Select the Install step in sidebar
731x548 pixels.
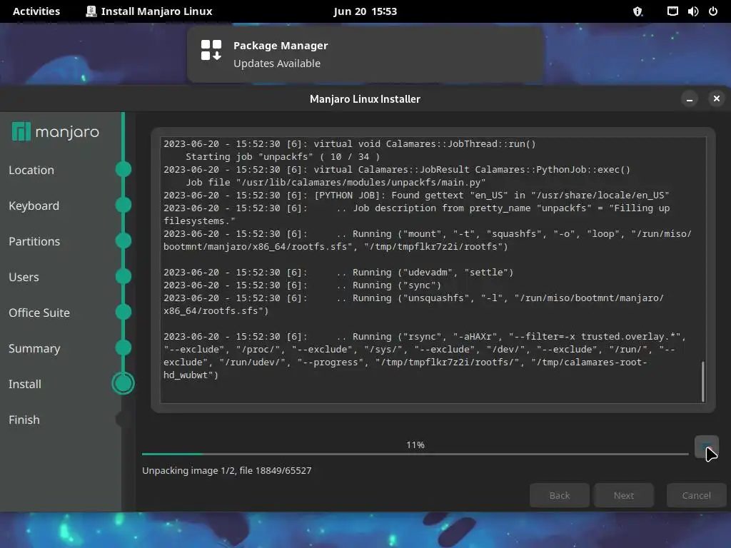click(25, 384)
